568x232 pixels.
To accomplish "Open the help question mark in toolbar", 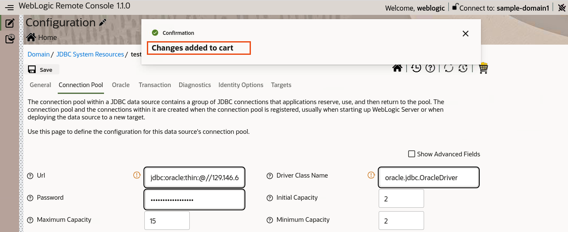I will coord(430,68).
